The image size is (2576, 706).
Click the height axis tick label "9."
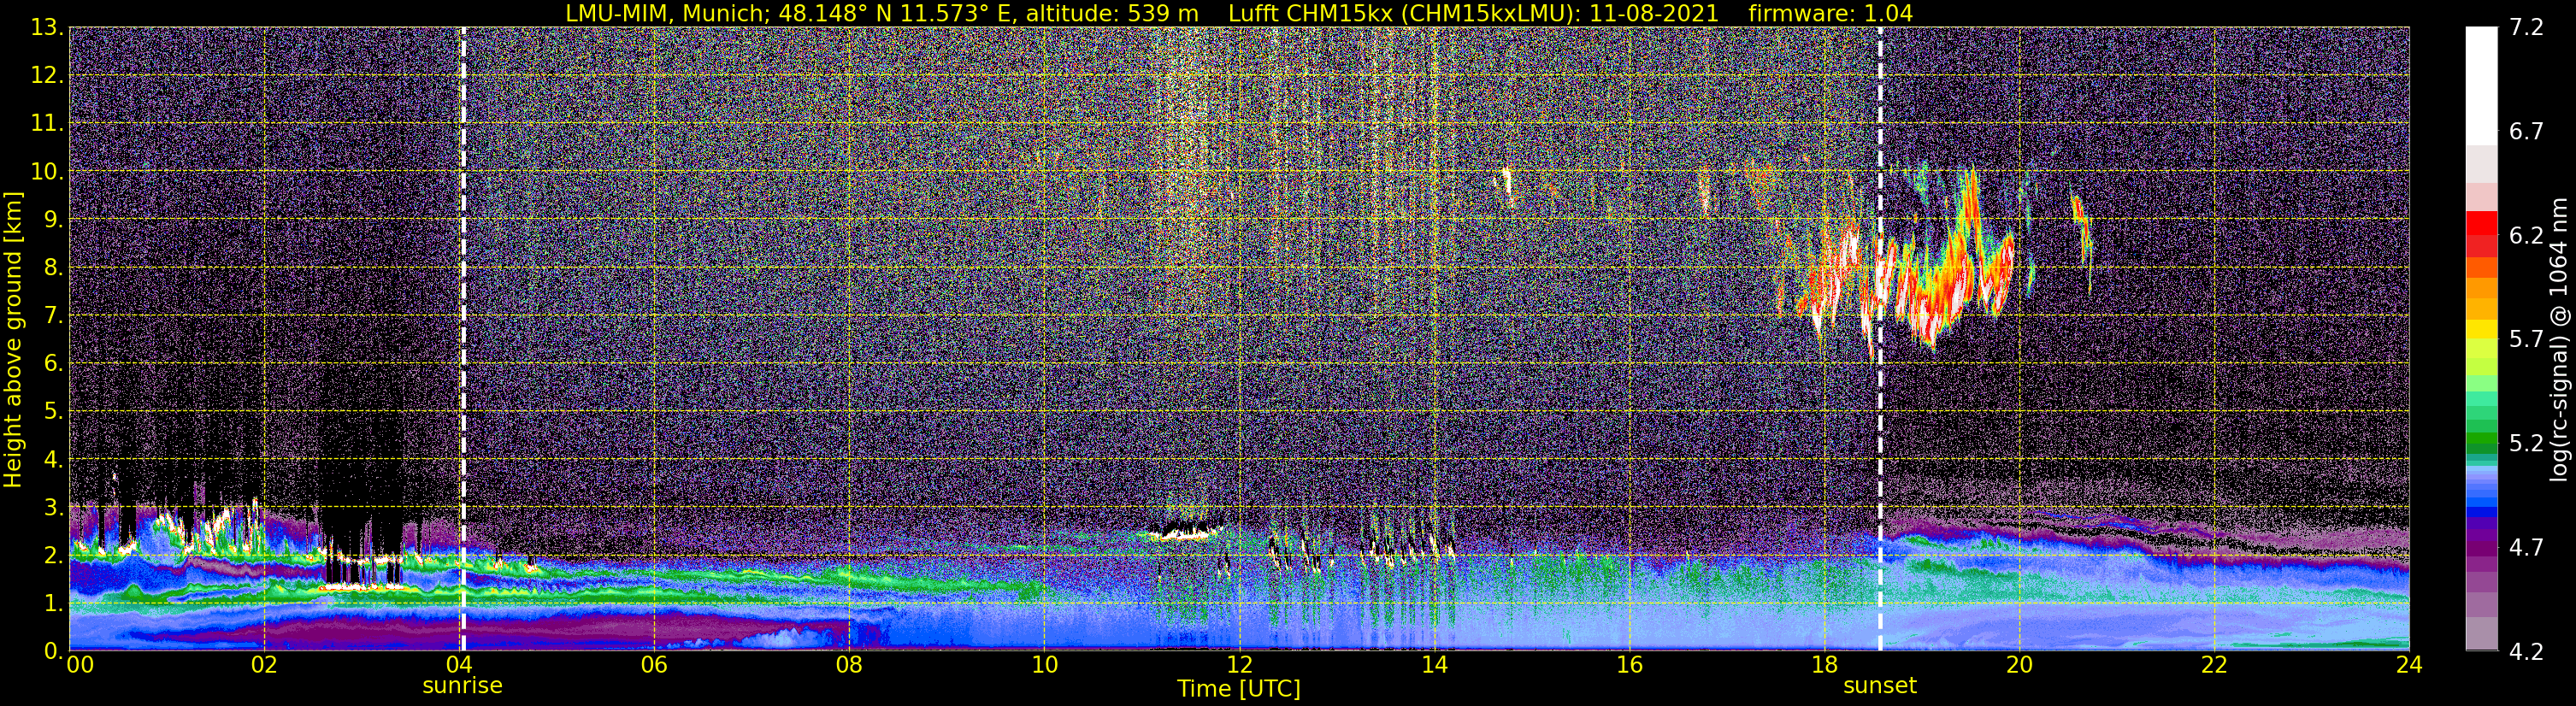coord(53,220)
